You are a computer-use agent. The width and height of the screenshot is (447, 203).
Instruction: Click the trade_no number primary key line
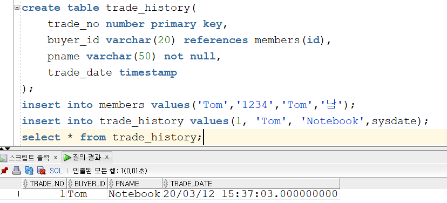pos(138,24)
